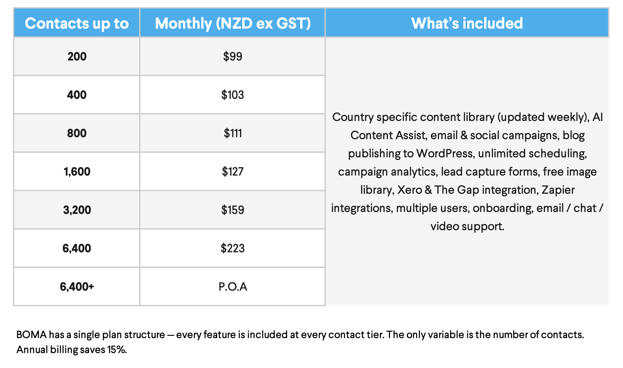Click the "What's included" column header
This screenshot has width=623, height=368.
467,23
